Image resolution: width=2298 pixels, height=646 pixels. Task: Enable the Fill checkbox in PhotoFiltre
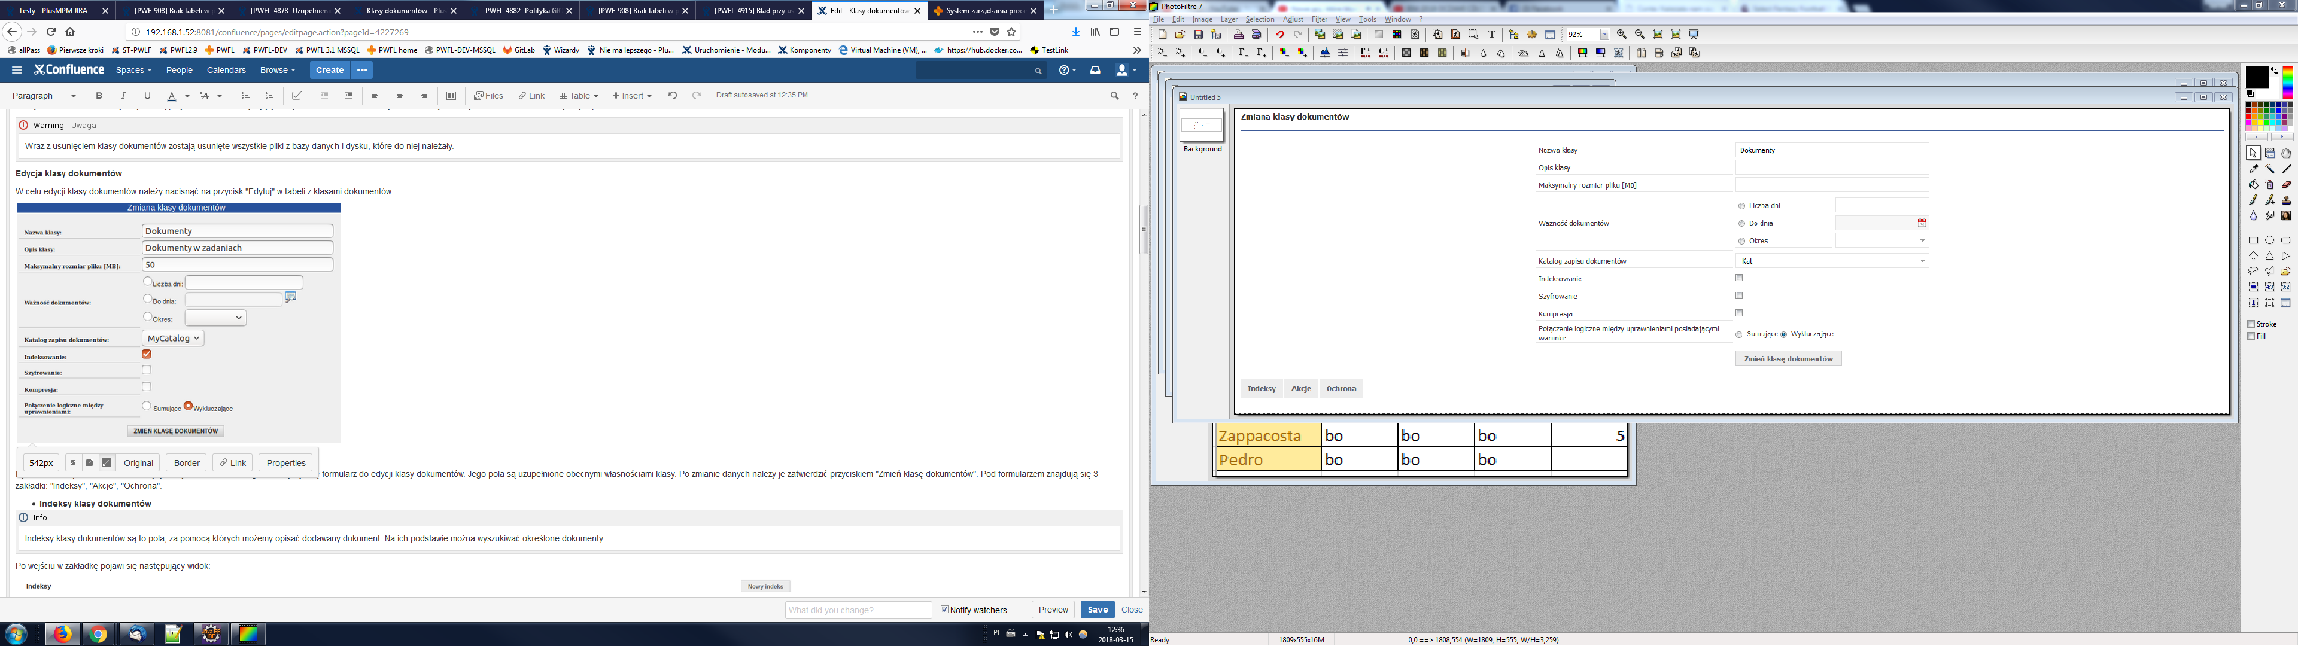pyautogui.click(x=2251, y=336)
